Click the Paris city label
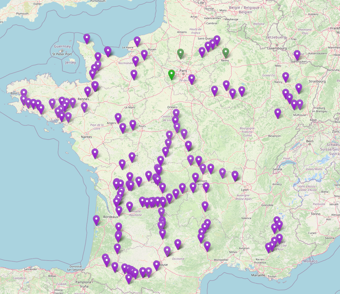Image resolution: width=340 pixels, height=294 pixels. click(x=183, y=71)
